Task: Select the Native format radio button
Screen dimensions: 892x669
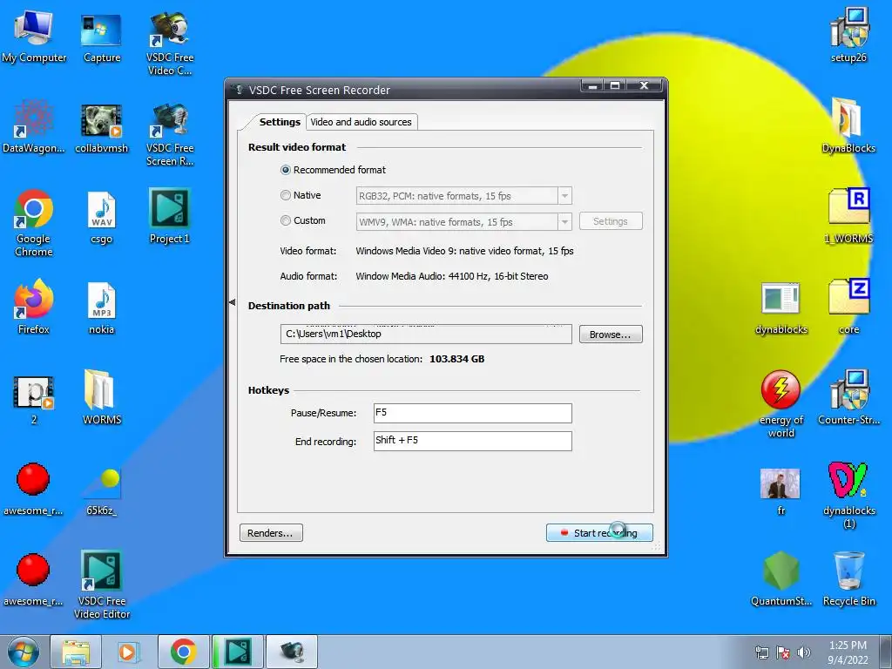Action: (286, 195)
